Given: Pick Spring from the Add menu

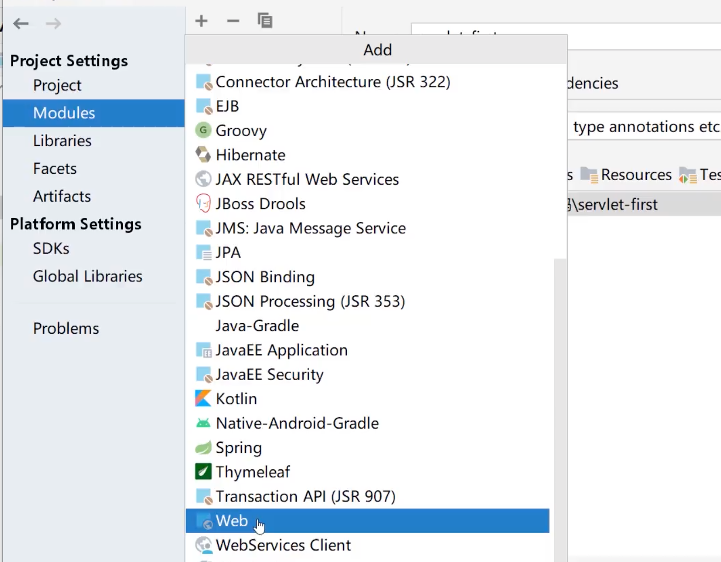Looking at the screenshot, I should [x=239, y=447].
